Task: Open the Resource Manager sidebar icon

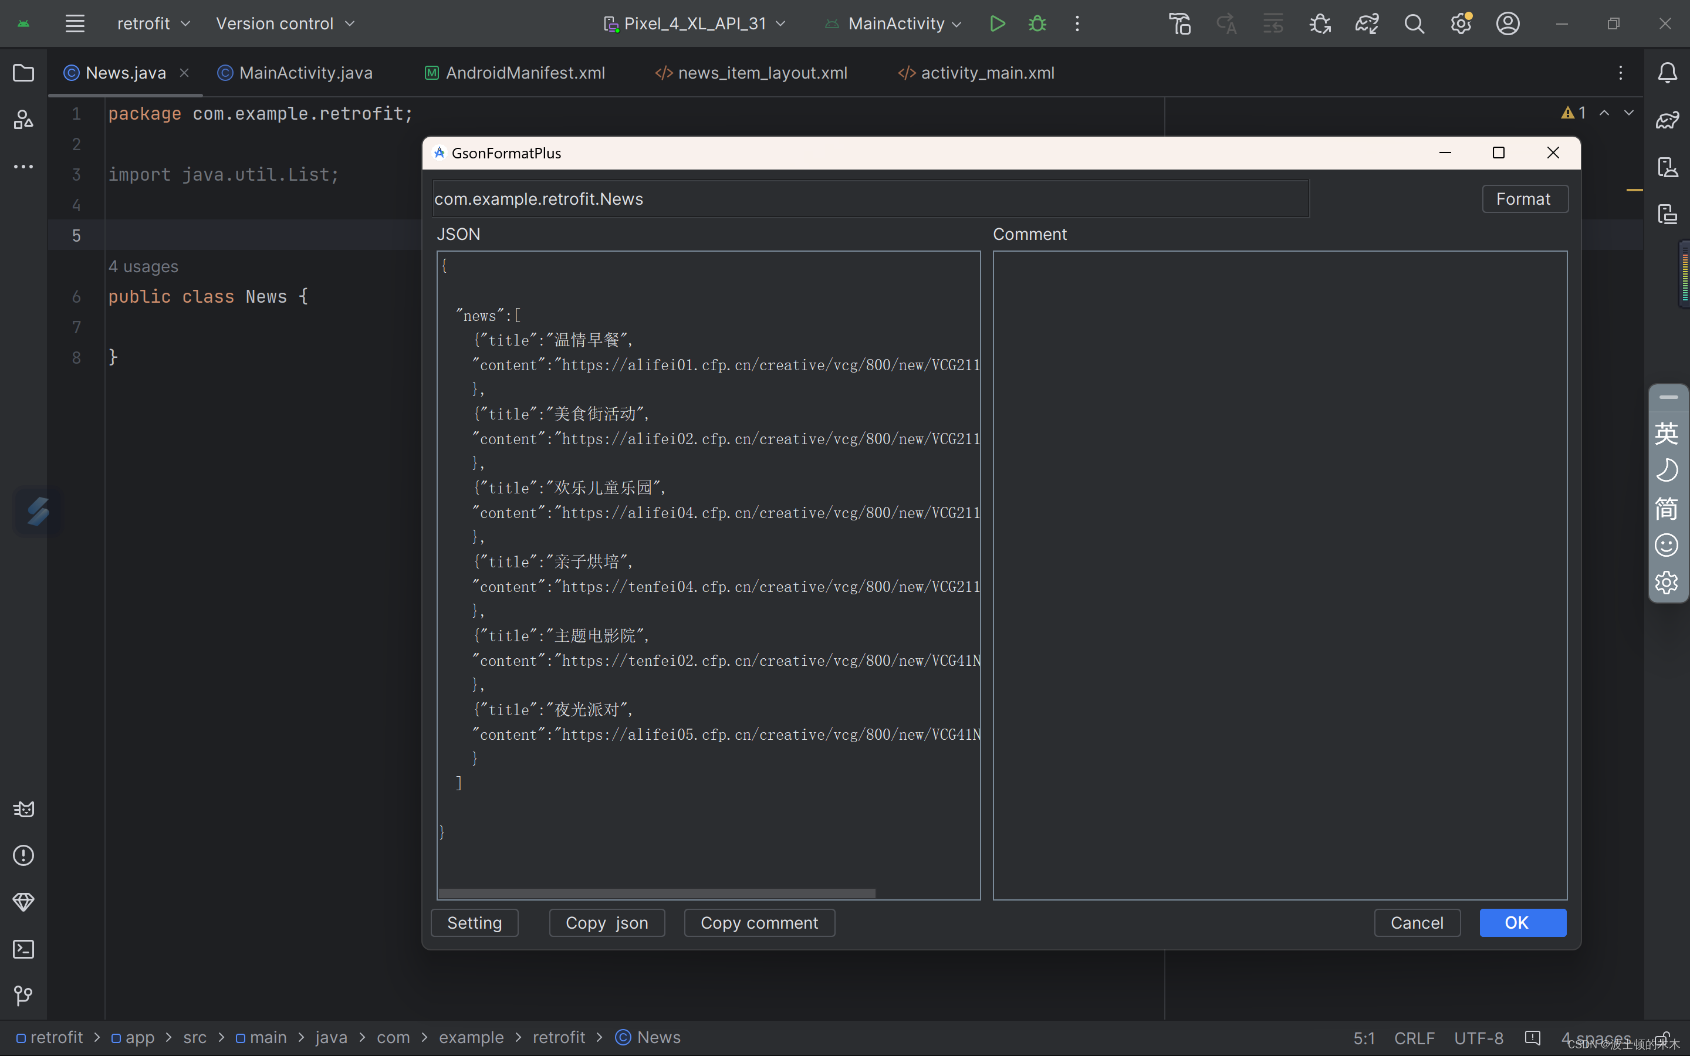Action: (23, 120)
